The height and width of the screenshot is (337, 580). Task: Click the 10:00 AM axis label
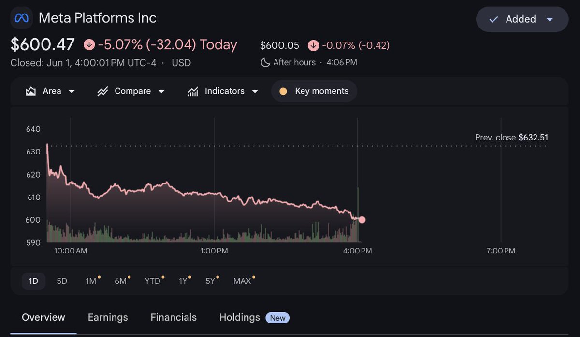(x=71, y=251)
